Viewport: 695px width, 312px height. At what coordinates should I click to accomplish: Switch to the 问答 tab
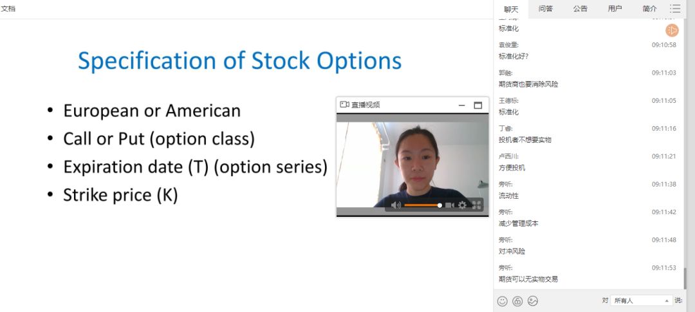tap(546, 8)
